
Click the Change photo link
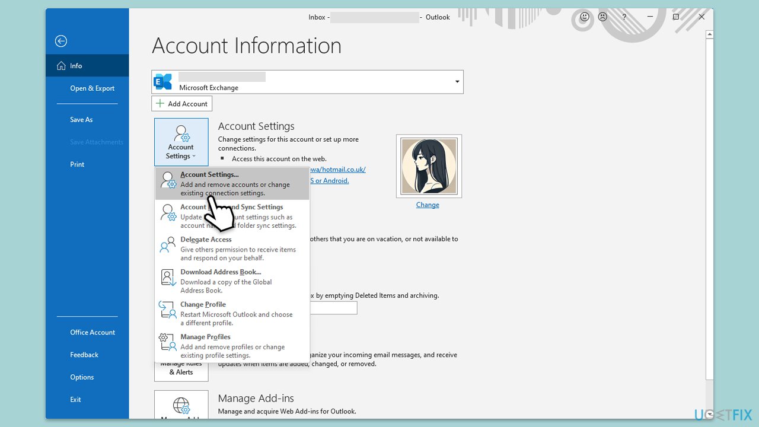click(428, 205)
